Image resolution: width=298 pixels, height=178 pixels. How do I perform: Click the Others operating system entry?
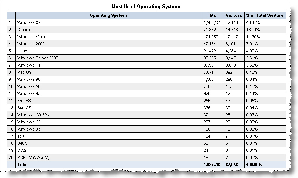[23, 30]
